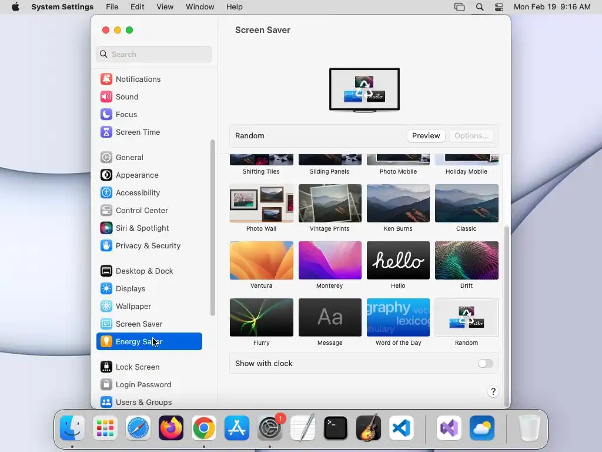Open General gear icon in sidebar
The height and width of the screenshot is (452, 602).
click(106, 158)
